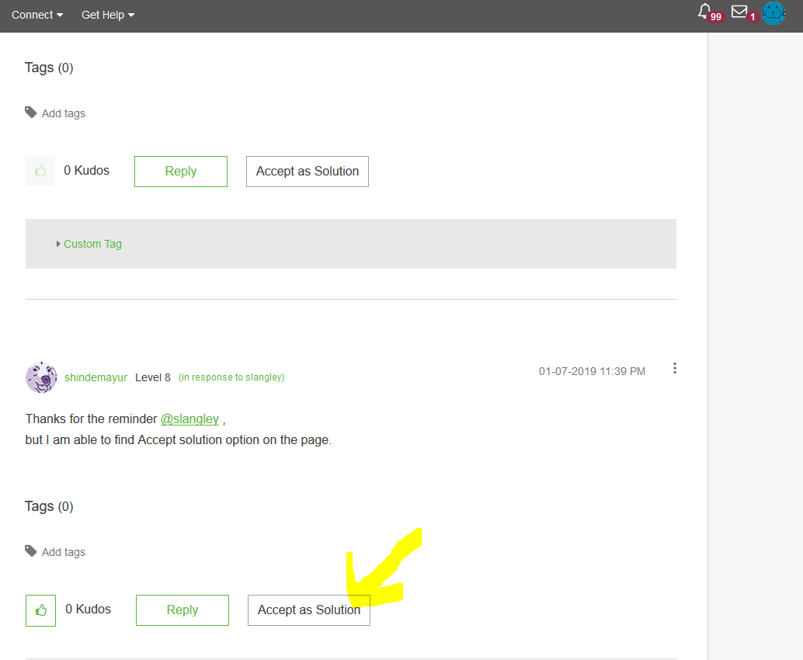
Task: Open the private messages envelope icon
Action: tap(740, 12)
